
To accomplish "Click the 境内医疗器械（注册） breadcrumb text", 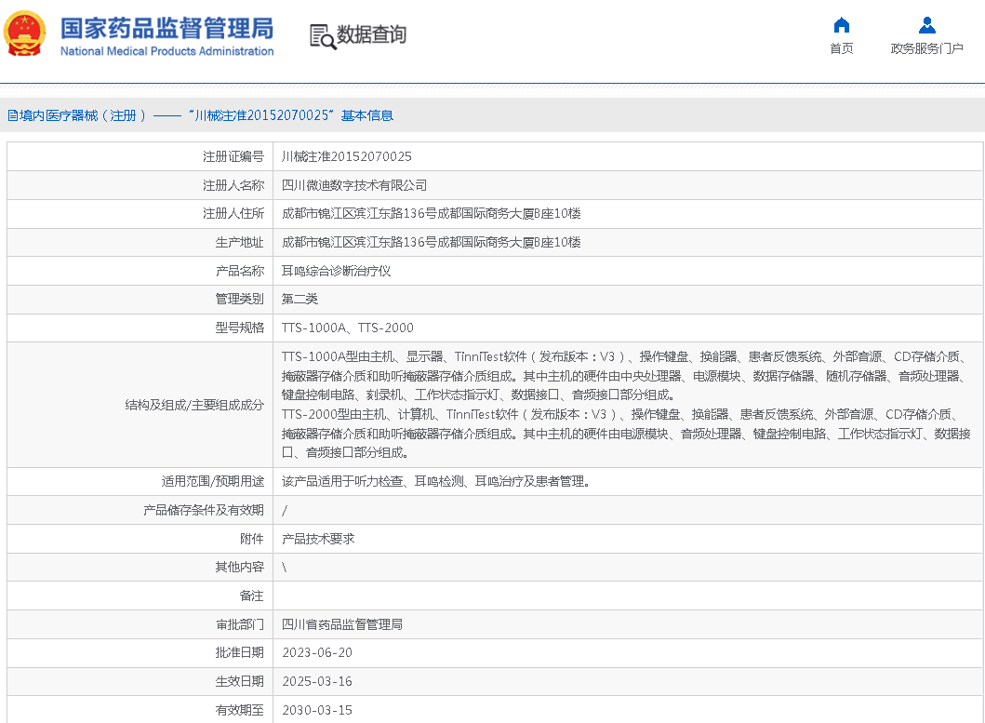I will pyautogui.click(x=84, y=116).
